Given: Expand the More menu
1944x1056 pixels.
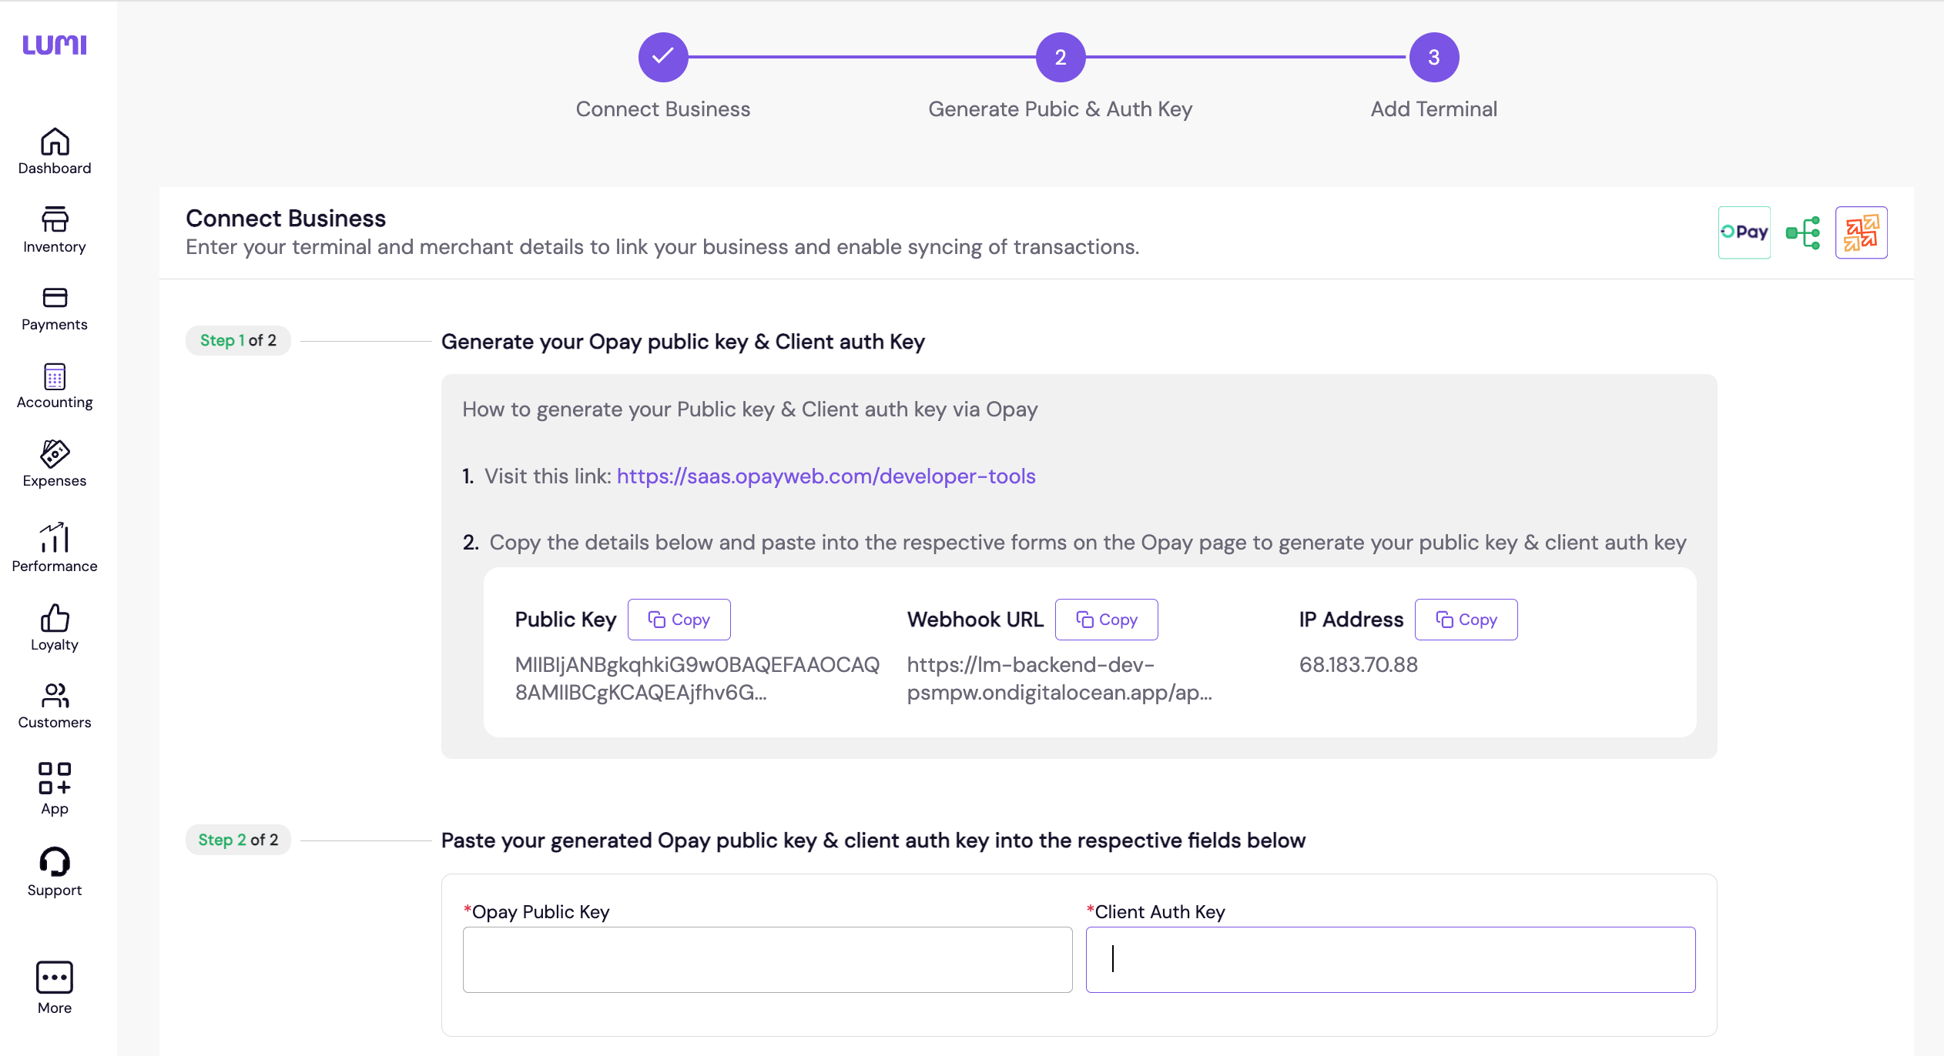Looking at the screenshot, I should tap(55, 987).
